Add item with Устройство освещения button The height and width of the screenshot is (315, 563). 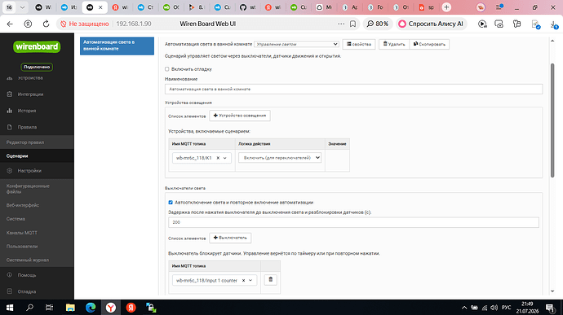coord(240,116)
